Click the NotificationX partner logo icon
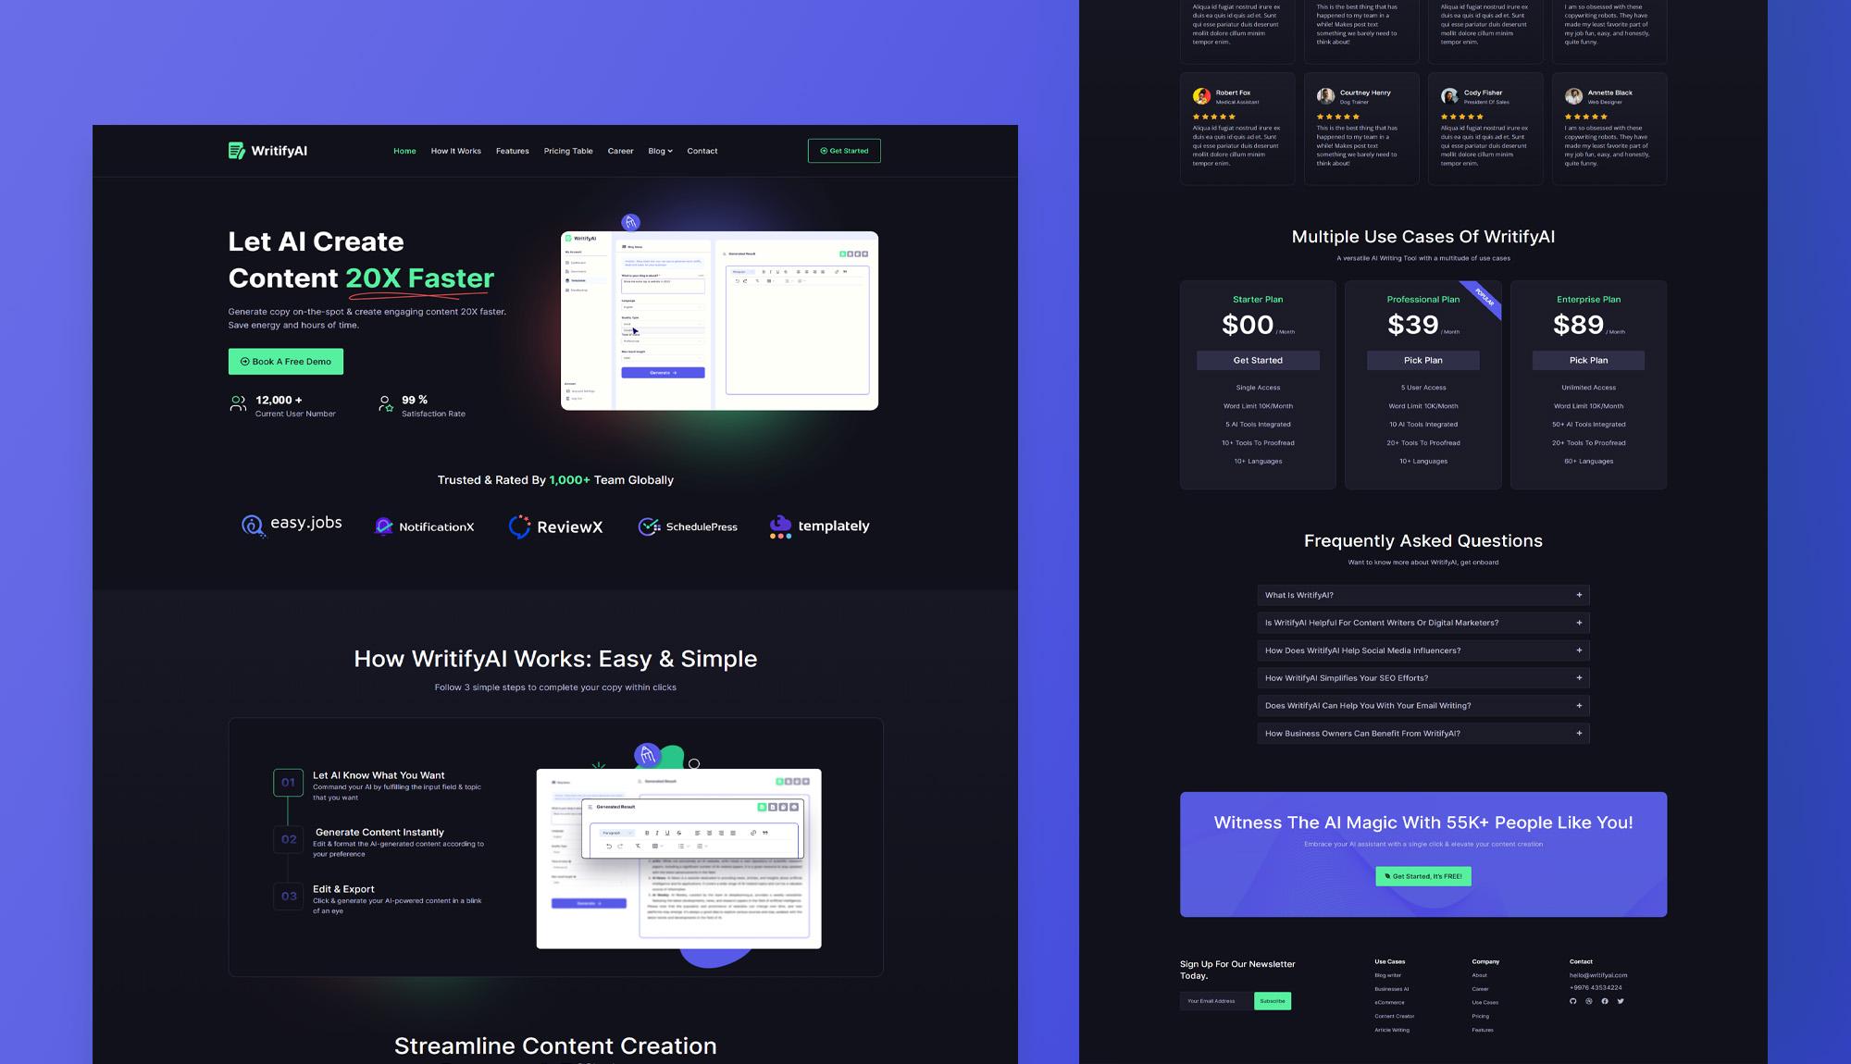The image size is (1851, 1064). coord(382,525)
